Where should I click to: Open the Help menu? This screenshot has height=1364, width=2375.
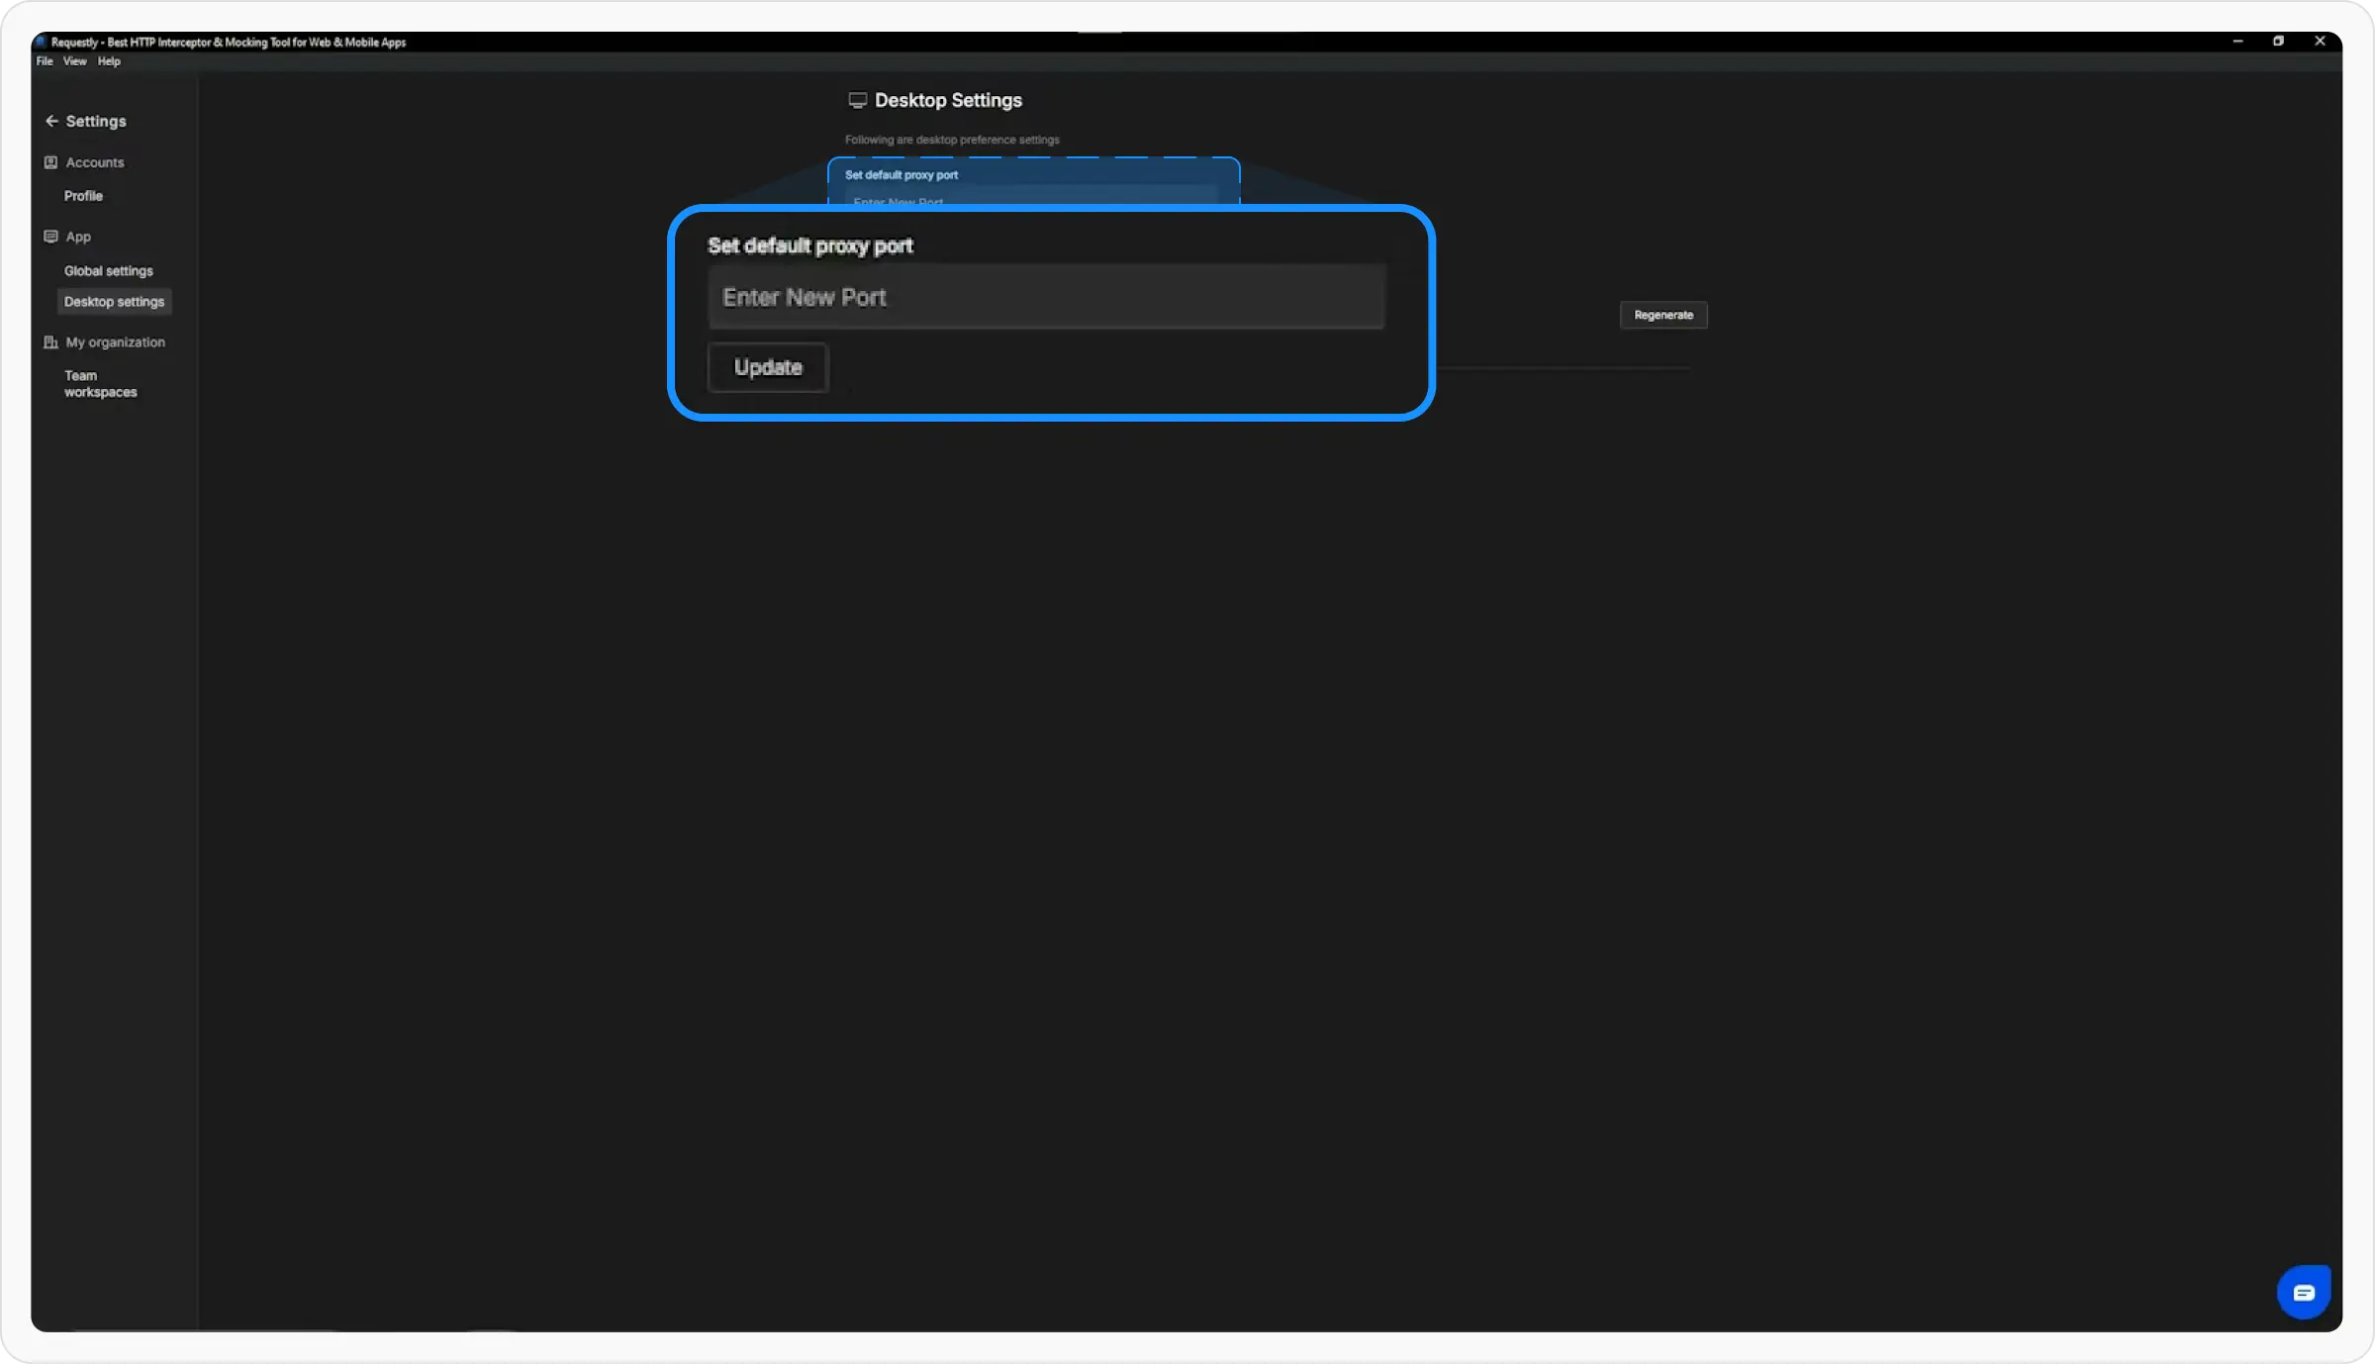point(108,60)
